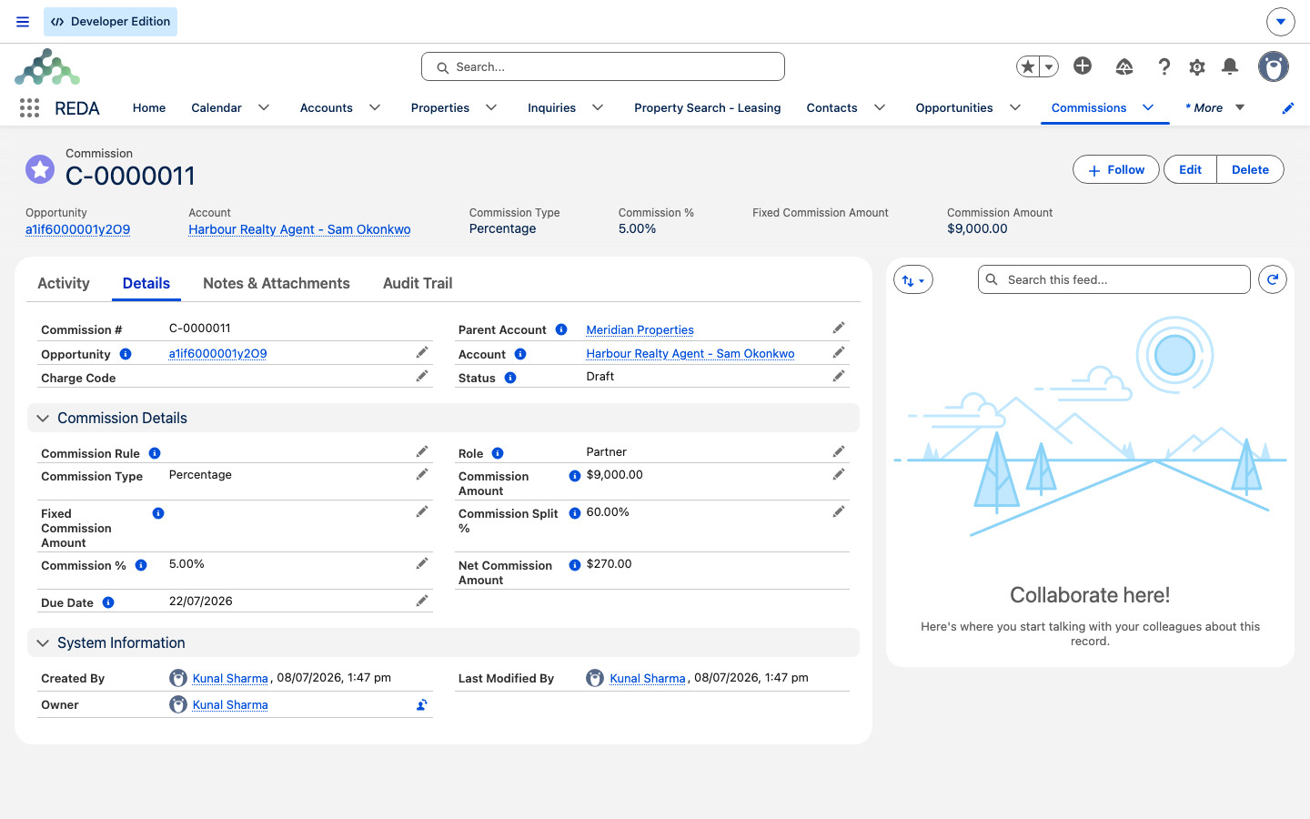Open the feed sort options dropdown
The height and width of the screenshot is (819, 1310).
pyautogui.click(x=913, y=280)
